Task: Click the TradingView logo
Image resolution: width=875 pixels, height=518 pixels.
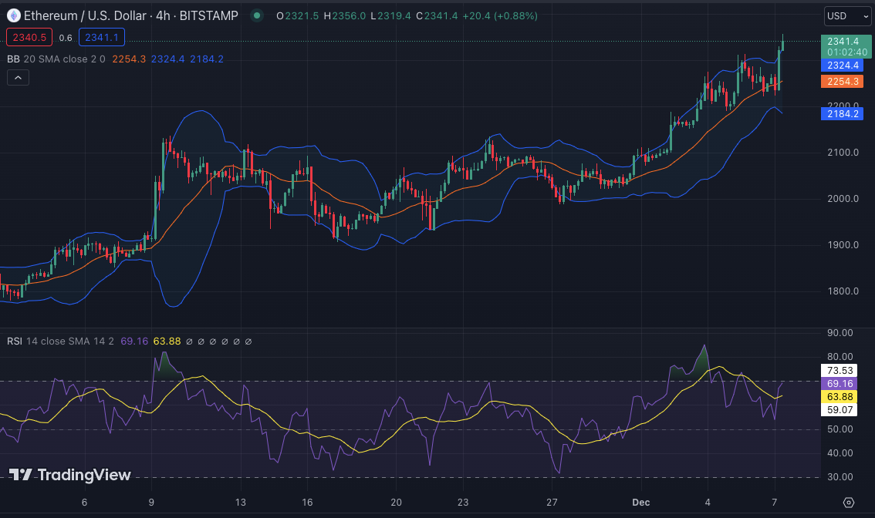Action: tap(70, 475)
